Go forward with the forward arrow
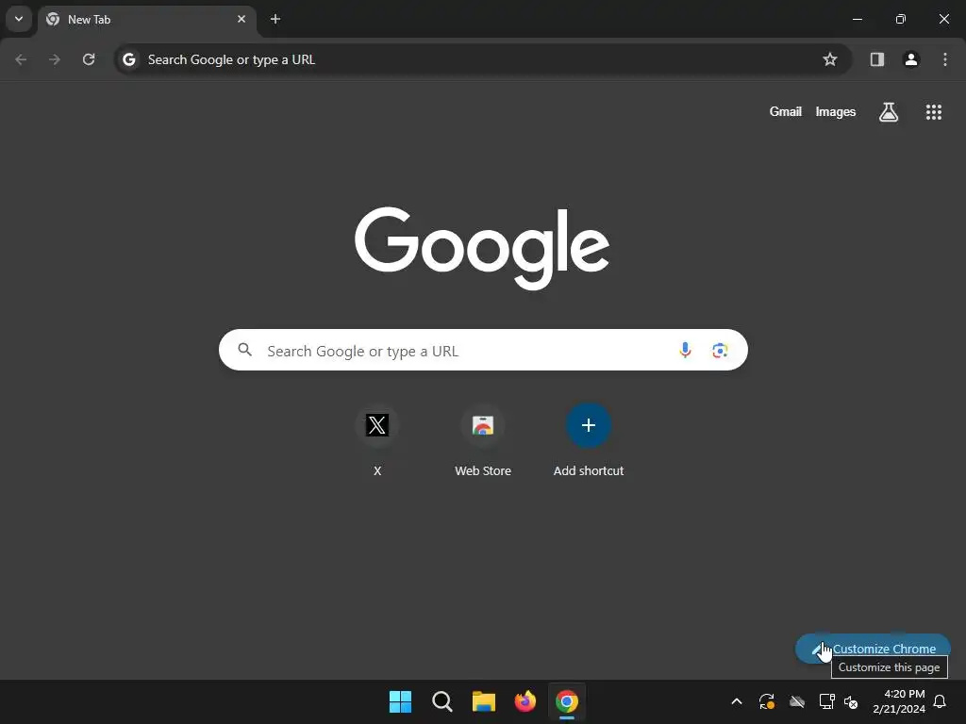Screen dimensions: 966x724 click(55, 59)
